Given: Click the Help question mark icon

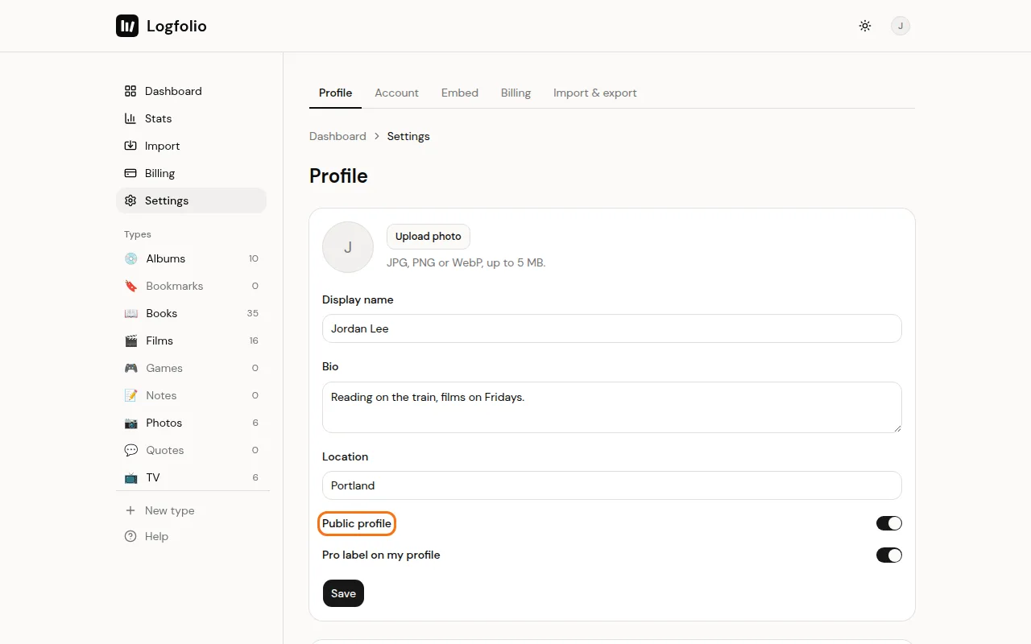Looking at the screenshot, I should coord(130,536).
